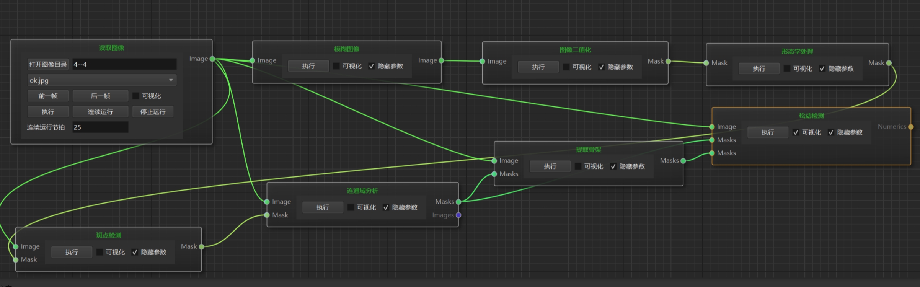
Task: Select the Mask input port of 斑点检测
Action: point(16,260)
